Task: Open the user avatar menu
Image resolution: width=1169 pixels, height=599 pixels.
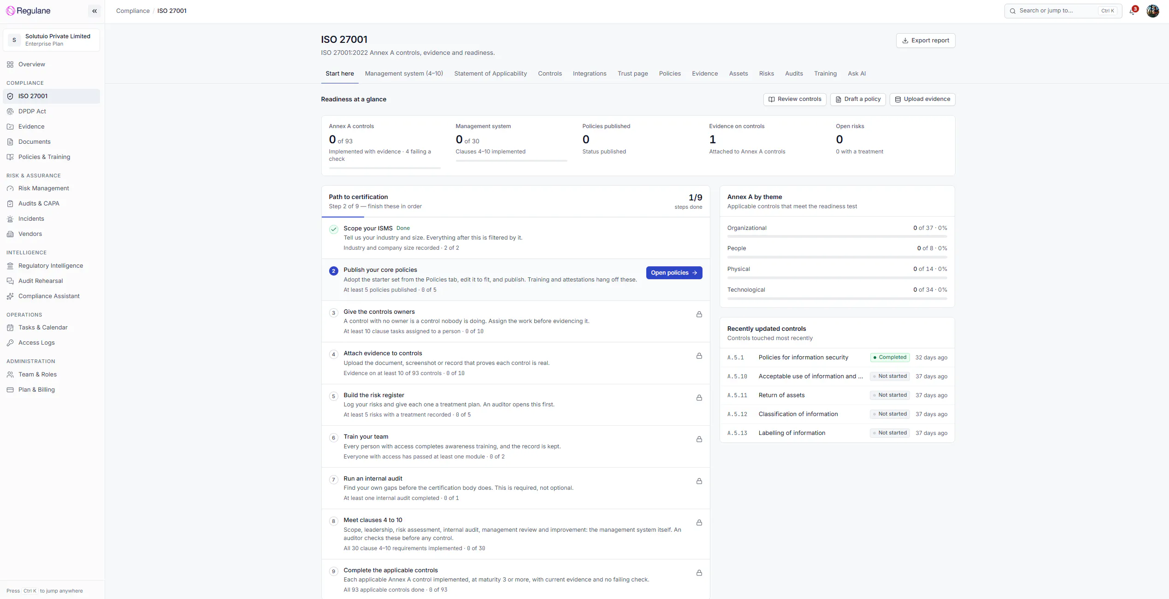Action: (1153, 11)
